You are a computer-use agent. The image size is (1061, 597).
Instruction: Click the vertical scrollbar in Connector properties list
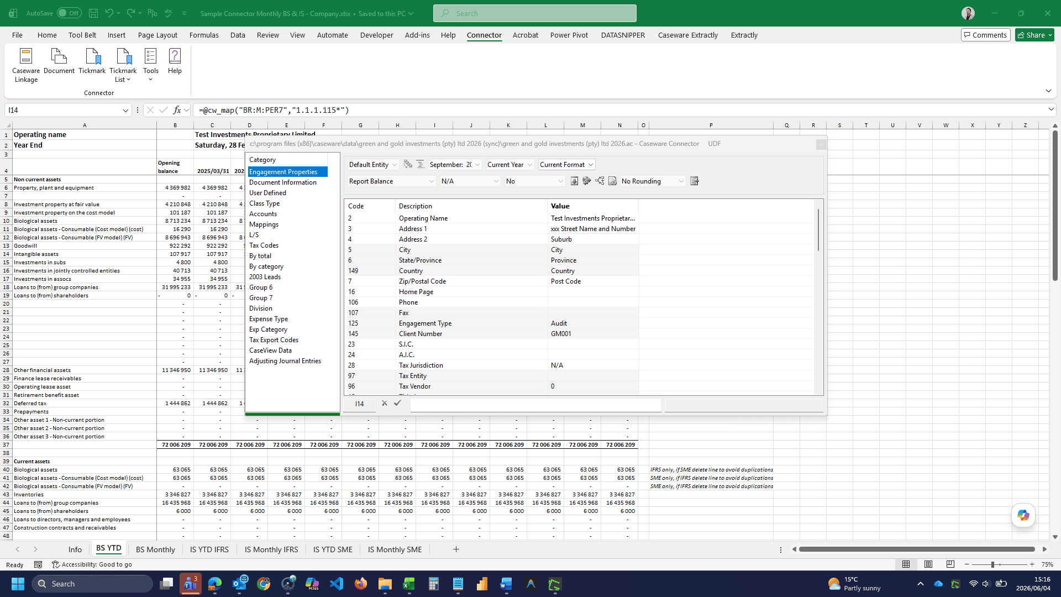(818, 230)
